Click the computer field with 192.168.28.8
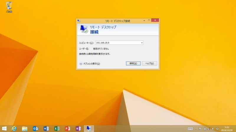The height and width of the screenshot is (132, 236). [x=119, y=43]
